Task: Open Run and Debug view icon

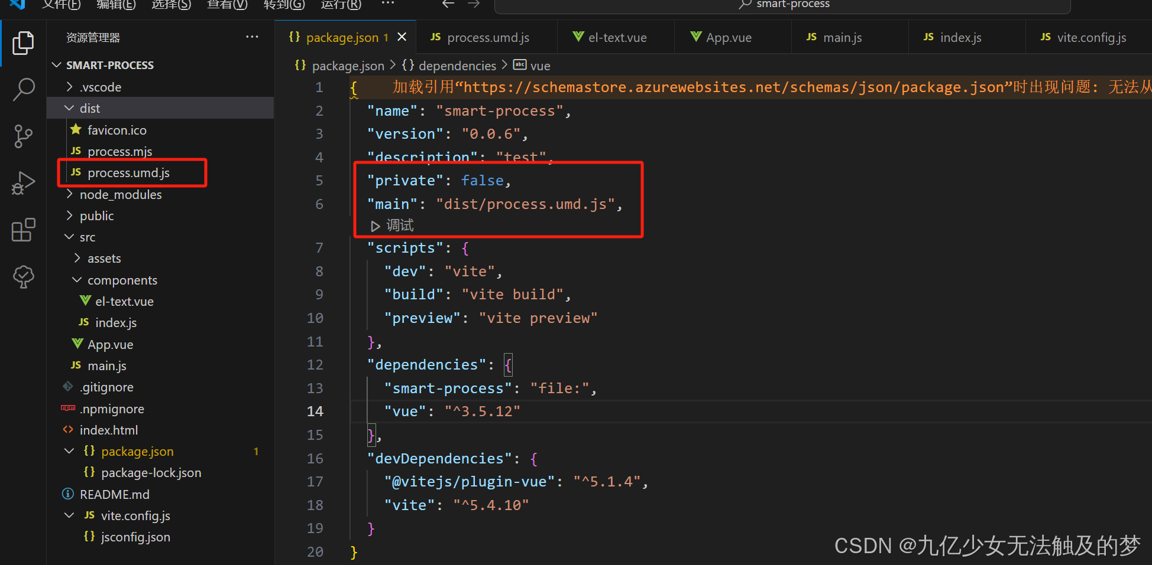Action: pos(23,183)
